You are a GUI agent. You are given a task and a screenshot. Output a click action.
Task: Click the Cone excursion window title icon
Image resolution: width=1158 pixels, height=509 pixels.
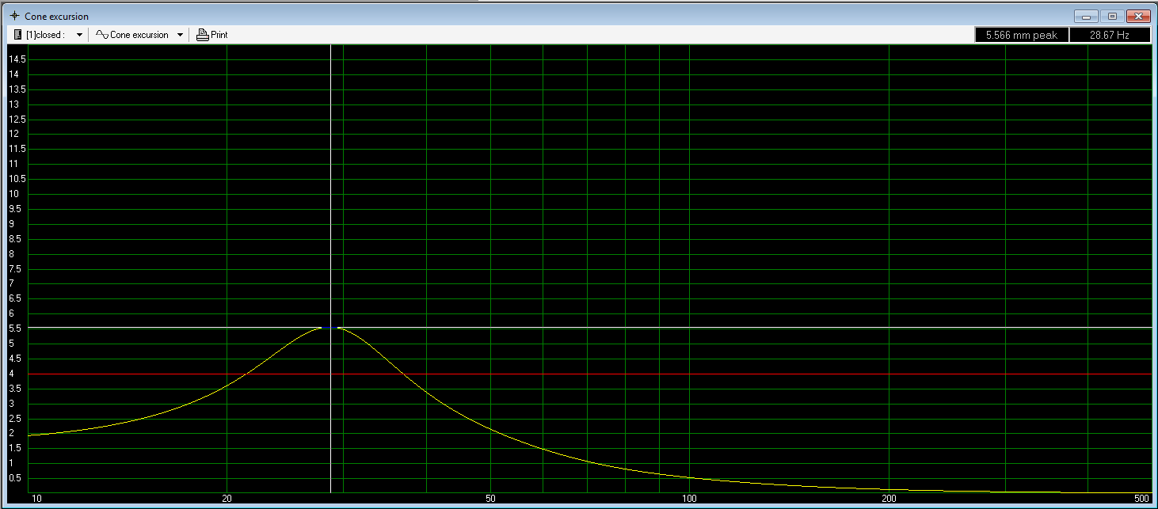pyautogui.click(x=14, y=16)
